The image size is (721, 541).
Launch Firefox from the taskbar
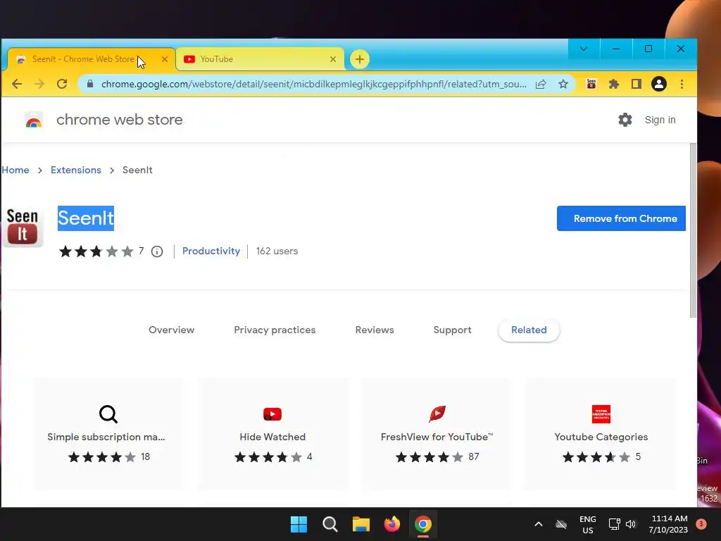(x=391, y=524)
